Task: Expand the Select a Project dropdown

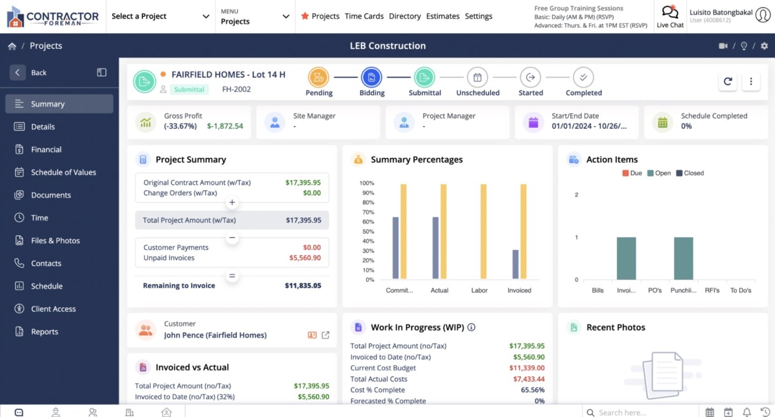Action: [160, 17]
